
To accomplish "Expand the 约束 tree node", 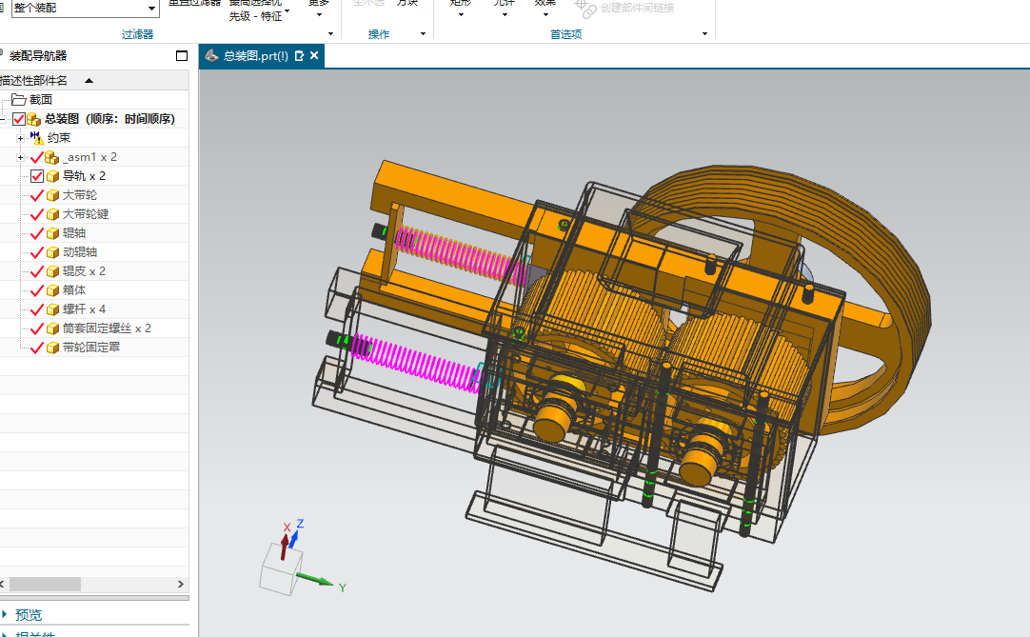I will (20, 138).
